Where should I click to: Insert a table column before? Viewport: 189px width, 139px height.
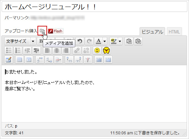69,60
